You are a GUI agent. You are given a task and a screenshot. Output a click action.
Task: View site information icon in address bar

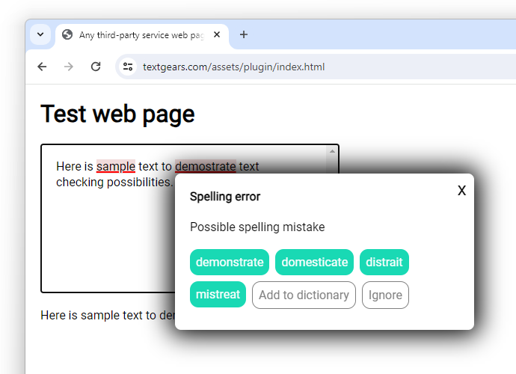click(x=128, y=67)
